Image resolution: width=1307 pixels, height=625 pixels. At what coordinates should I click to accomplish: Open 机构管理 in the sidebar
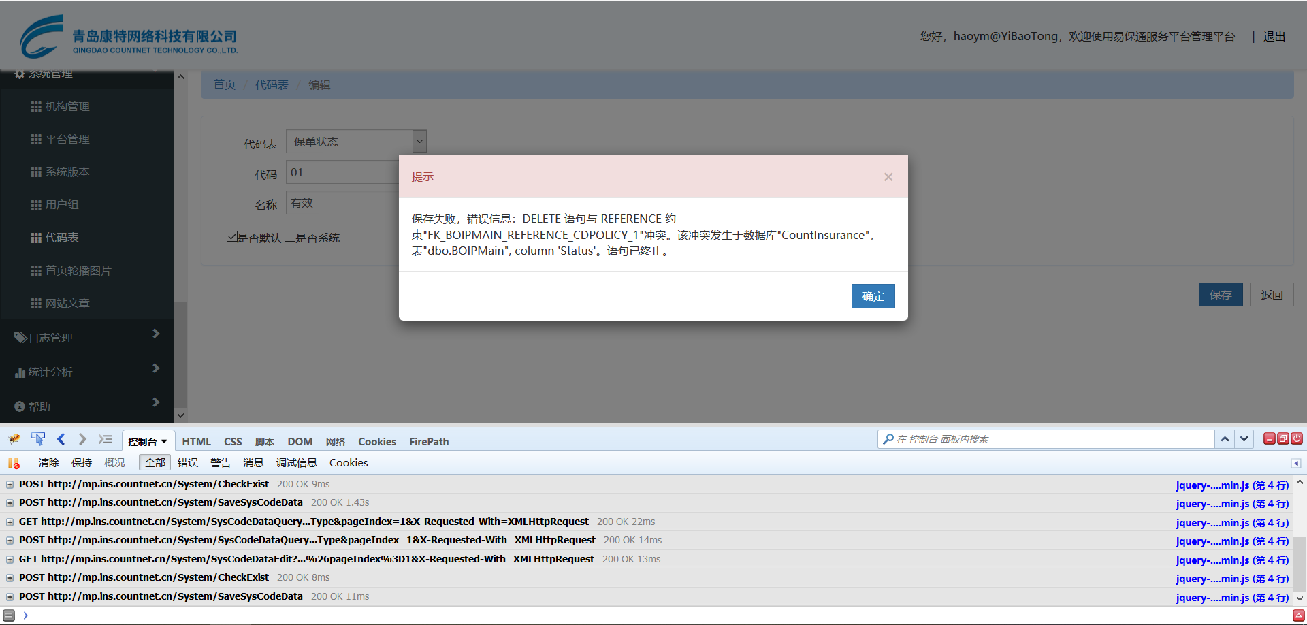[67, 106]
